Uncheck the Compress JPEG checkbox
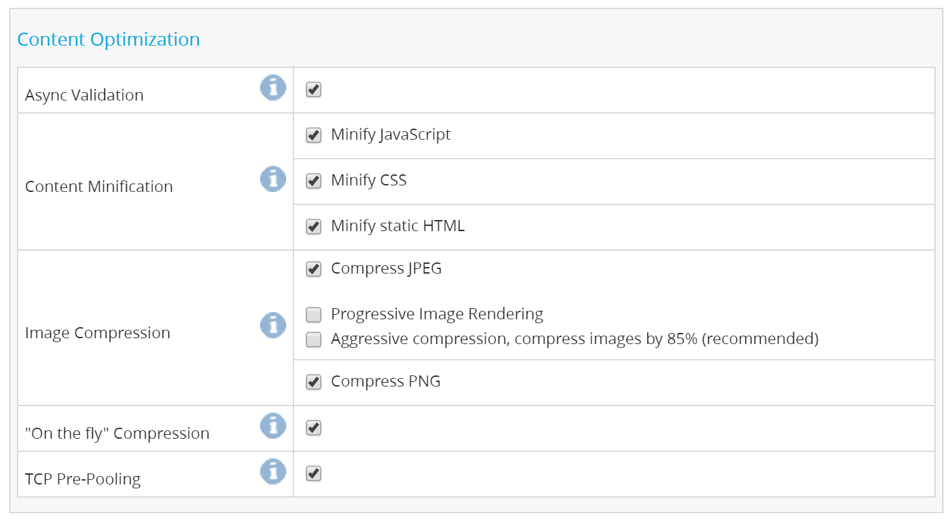The width and height of the screenshot is (952, 523). pyautogui.click(x=314, y=269)
